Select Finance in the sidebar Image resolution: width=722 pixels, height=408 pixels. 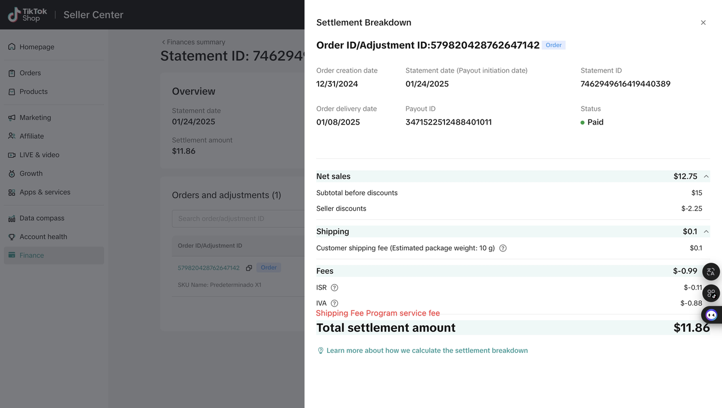(x=54, y=255)
